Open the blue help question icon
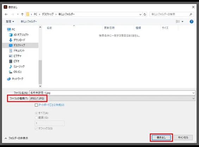This screenshot has height=147, width=199. pos(191,22)
